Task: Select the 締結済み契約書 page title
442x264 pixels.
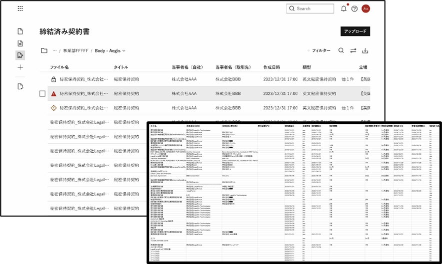Action: pos(64,31)
